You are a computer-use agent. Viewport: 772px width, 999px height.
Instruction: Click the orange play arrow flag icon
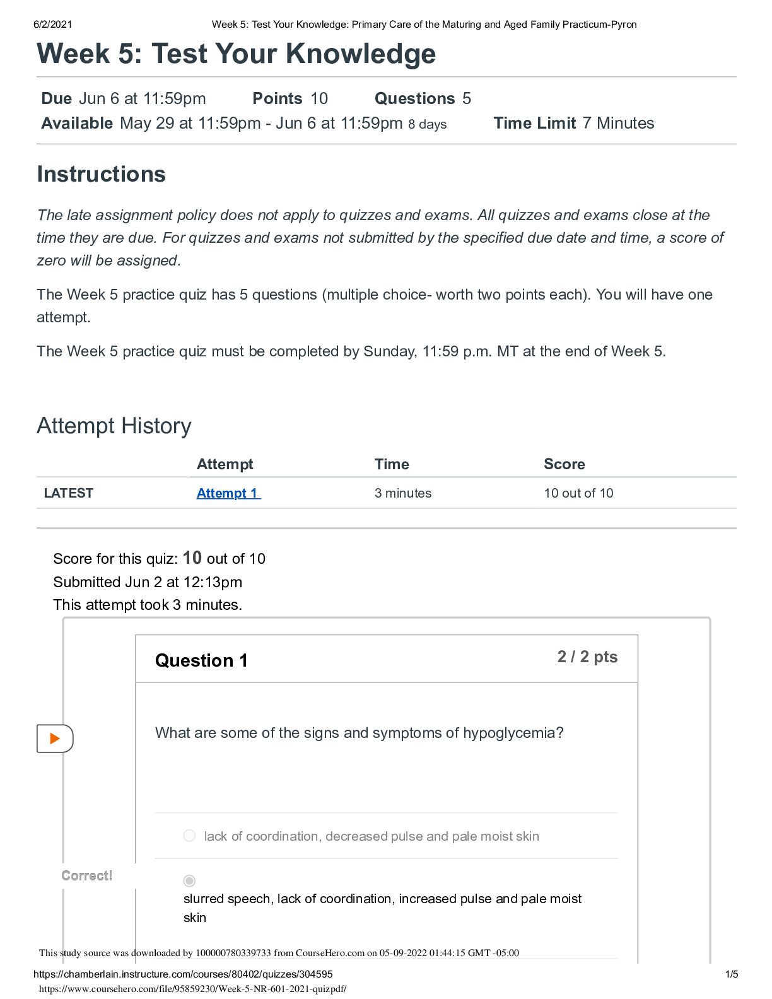(x=55, y=738)
